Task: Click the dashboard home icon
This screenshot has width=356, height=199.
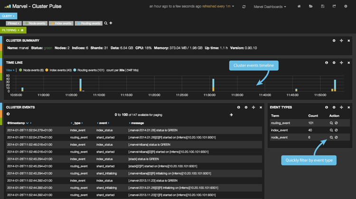Action: pos(299,7)
